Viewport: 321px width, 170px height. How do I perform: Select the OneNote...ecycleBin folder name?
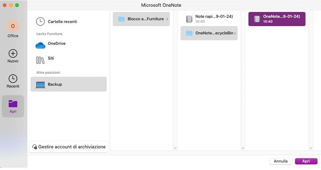[x=214, y=33]
